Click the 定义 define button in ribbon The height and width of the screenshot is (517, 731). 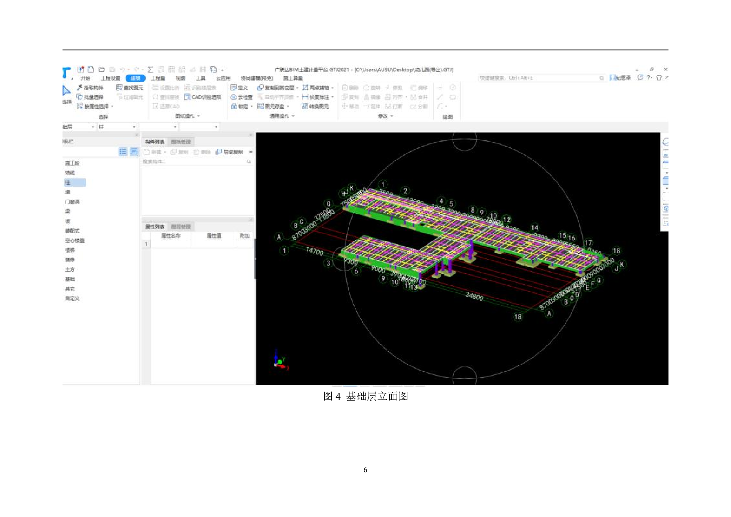[239, 88]
